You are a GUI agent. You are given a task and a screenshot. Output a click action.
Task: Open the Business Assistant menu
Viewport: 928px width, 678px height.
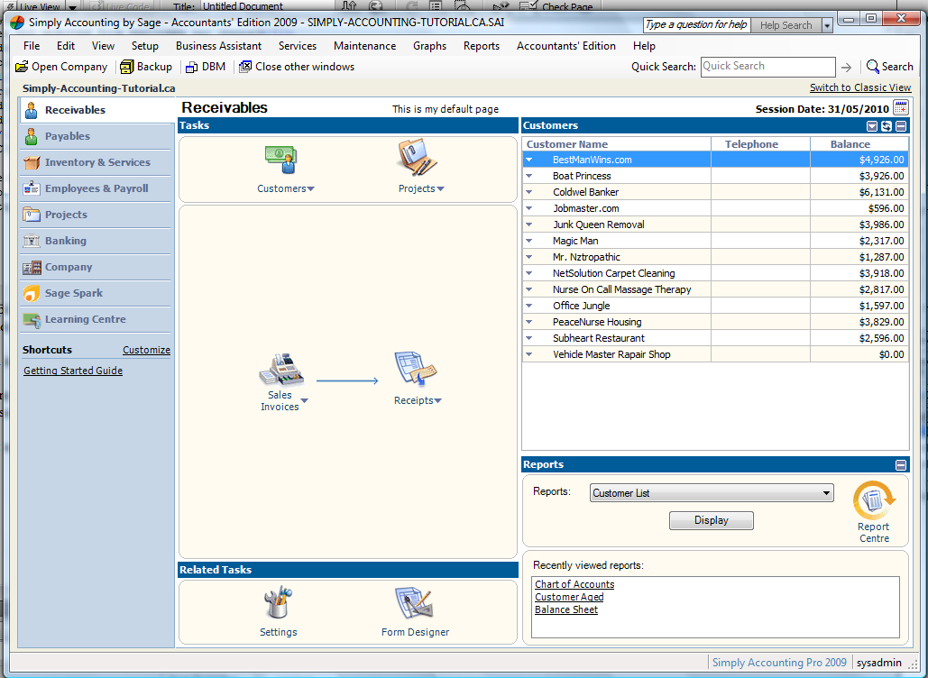[x=218, y=46]
